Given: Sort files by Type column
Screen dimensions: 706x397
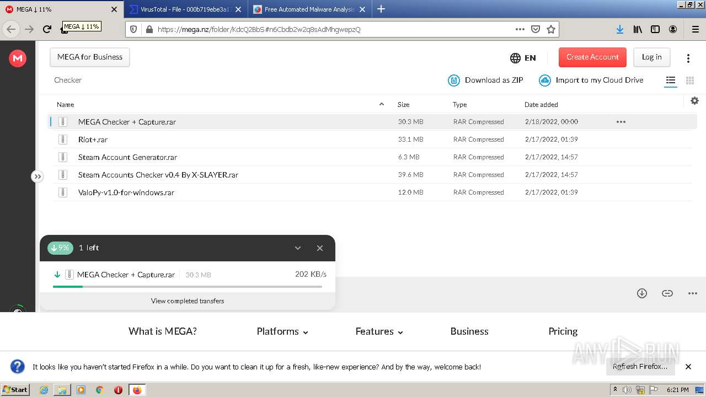Looking at the screenshot, I should 460,104.
